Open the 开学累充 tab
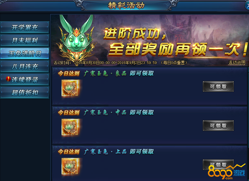This screenshot has height=181, width=249. coord(25,27)
